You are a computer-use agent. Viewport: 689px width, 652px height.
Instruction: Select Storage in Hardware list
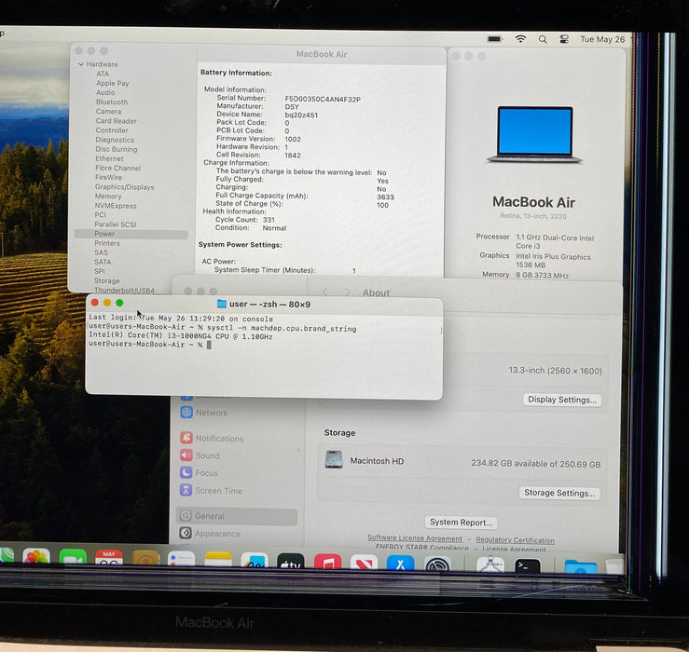pyautogui.click(x=107, y=280)
